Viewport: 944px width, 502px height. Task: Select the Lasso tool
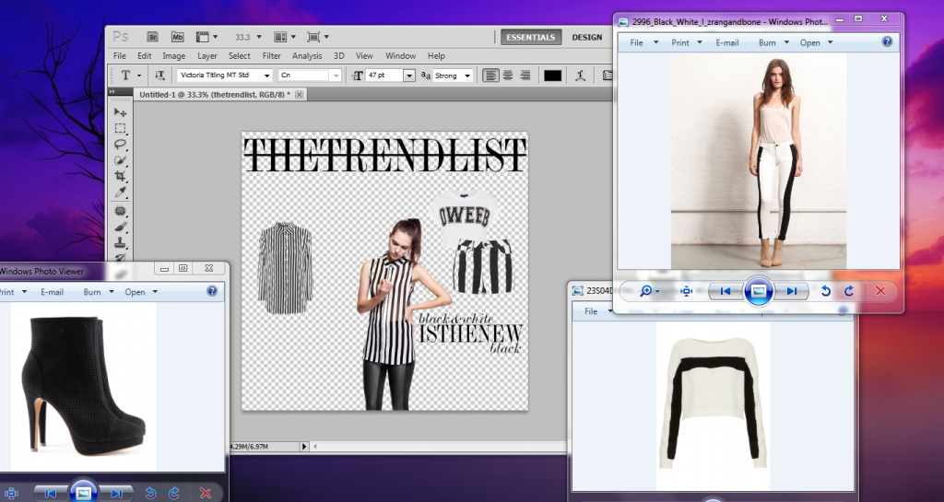tap(121, 145)
